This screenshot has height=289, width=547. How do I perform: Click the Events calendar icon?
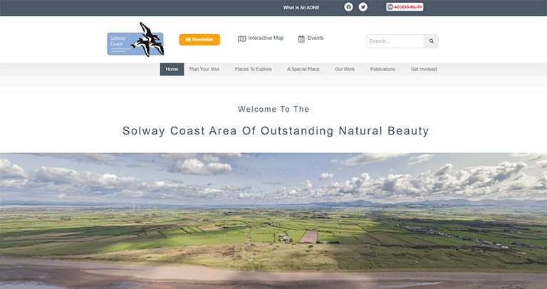click(x=301, y=38)
